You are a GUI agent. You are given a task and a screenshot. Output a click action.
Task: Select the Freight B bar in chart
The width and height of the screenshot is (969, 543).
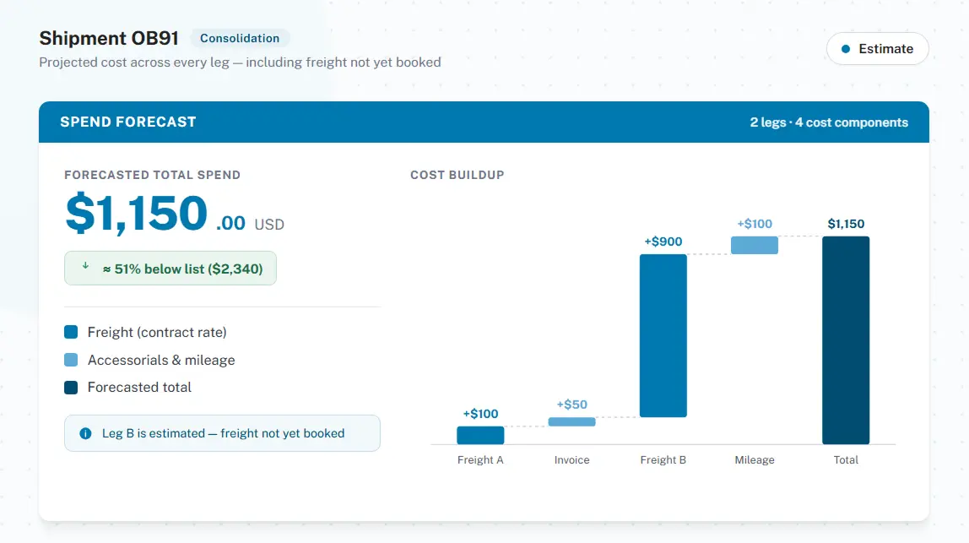pyautogui.click(x=663, y=336)
